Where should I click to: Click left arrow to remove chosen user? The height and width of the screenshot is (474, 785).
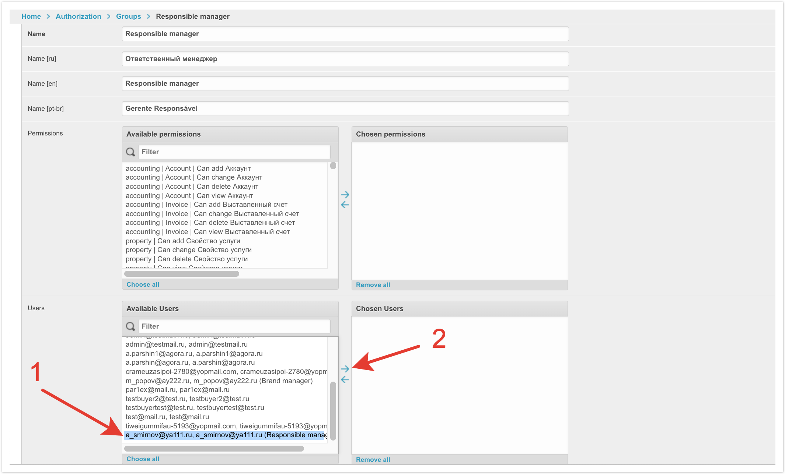345,379
